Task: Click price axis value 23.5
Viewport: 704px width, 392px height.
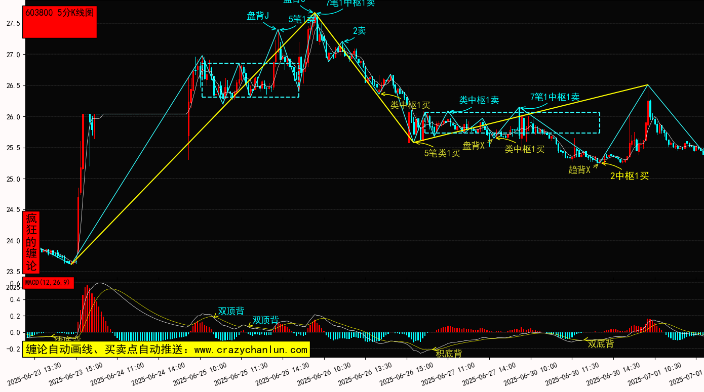Action: (13, 272)
